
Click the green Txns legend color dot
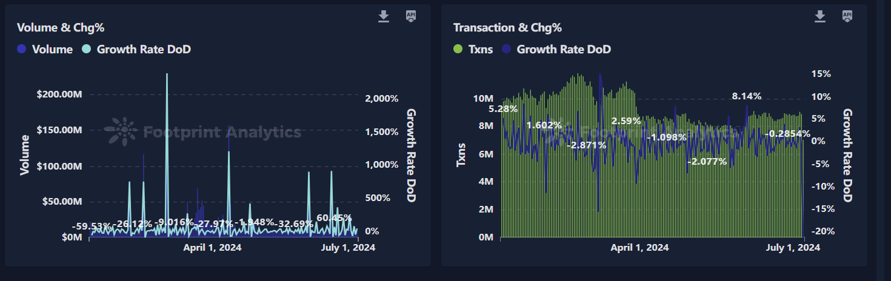point(458,50)
